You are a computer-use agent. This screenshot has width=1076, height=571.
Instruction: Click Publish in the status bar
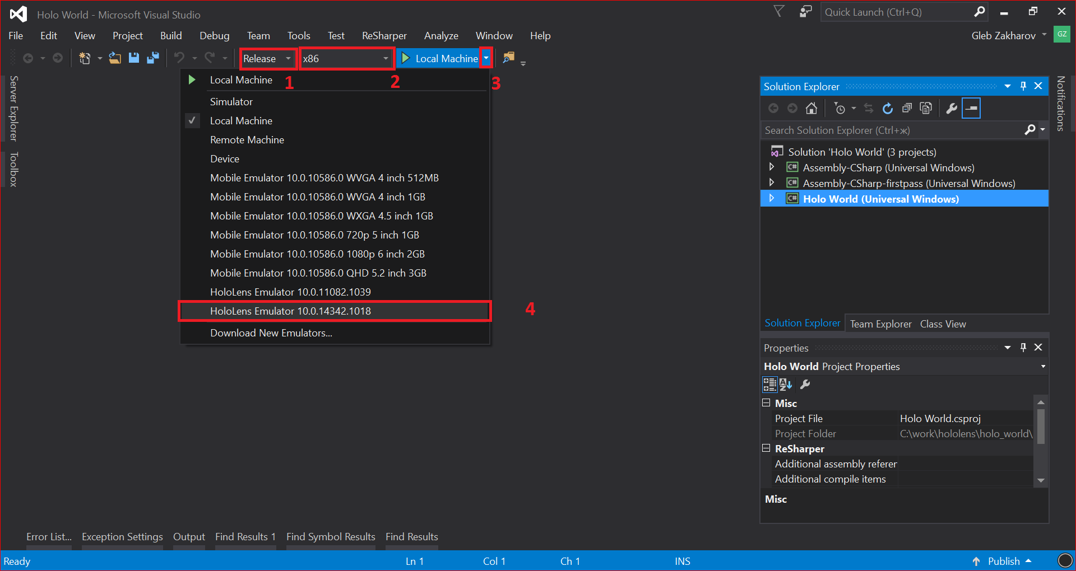click(1003, 561)
